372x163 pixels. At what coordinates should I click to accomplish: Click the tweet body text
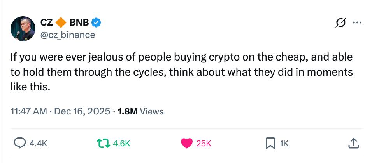coord(181,72)
